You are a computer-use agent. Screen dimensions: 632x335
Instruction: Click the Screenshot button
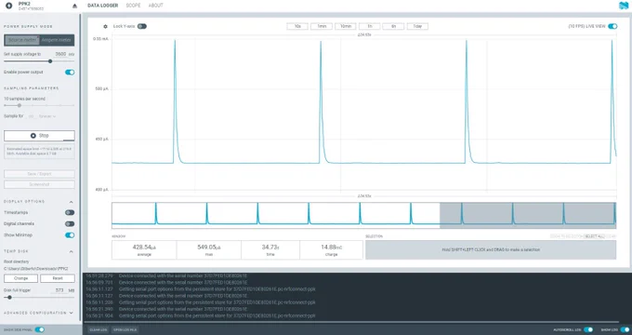pyautogui.click(x=39, y=184)
